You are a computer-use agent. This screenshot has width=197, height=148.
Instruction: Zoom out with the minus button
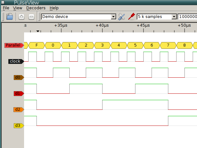(x=31, y=17)
